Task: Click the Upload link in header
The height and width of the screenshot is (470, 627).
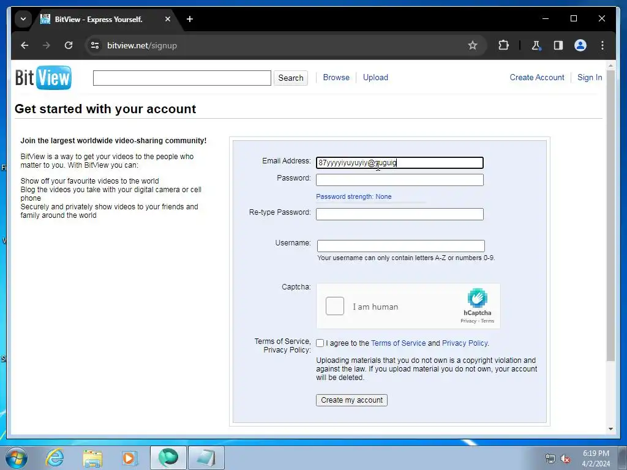Action: 375,78
